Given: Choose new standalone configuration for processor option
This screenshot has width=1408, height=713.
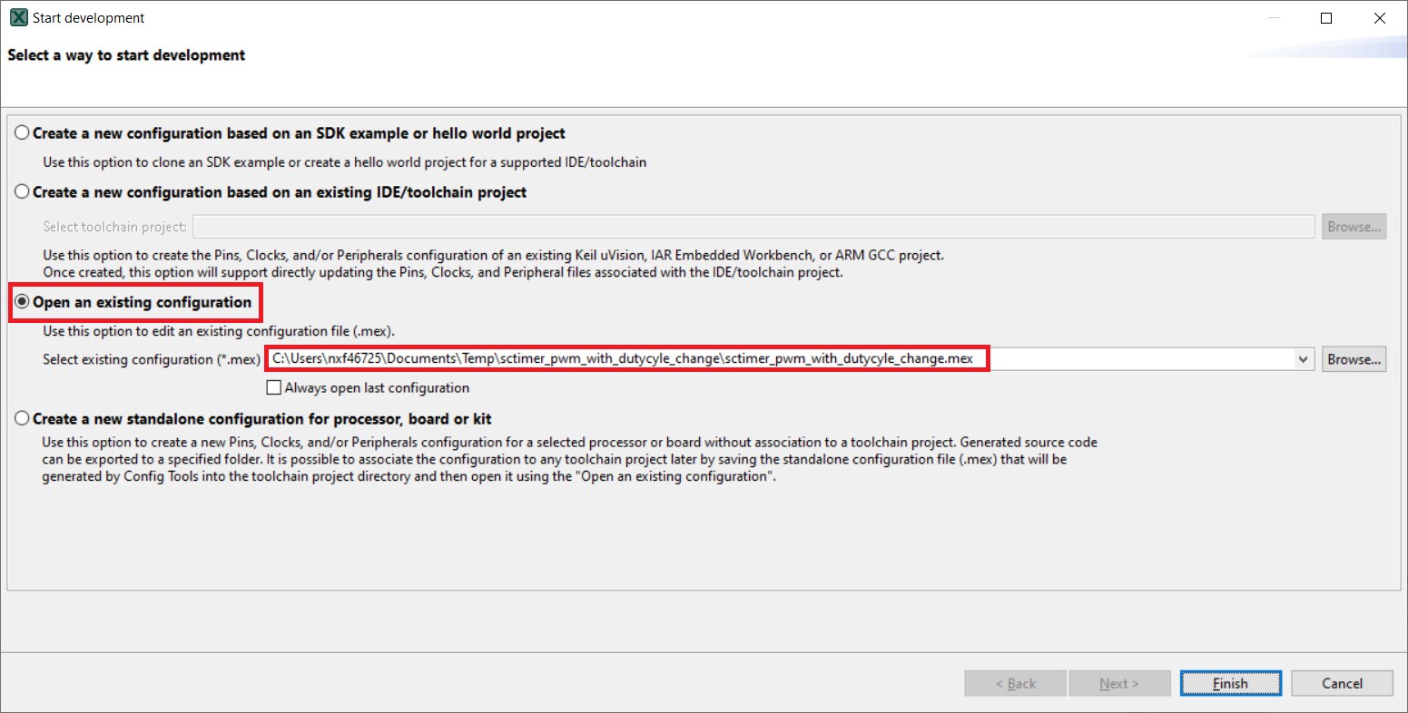Looking at the screenshot, I should click(x=22, y=419).
